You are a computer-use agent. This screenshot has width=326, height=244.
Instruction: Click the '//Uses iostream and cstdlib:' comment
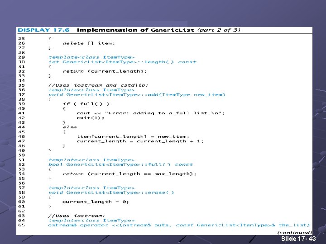98,85
